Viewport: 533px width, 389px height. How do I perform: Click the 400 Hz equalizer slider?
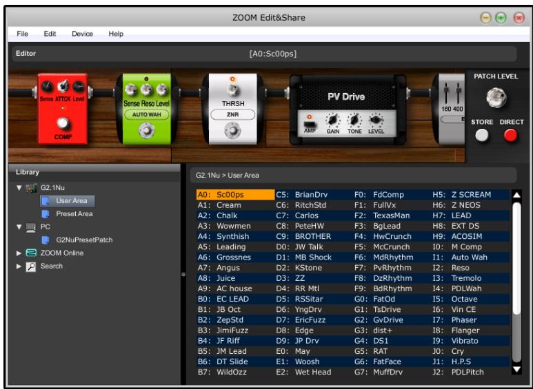459,92
